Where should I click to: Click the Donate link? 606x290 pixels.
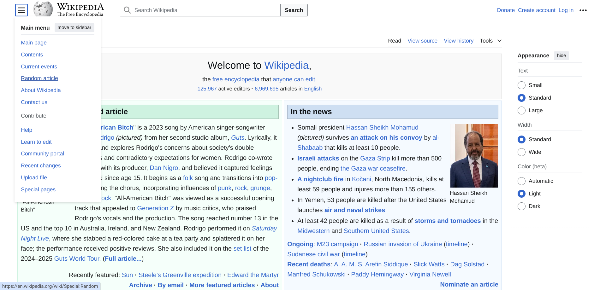click(506, 10)
